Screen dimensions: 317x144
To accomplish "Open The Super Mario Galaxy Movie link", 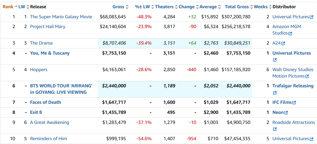I will 61,17.
